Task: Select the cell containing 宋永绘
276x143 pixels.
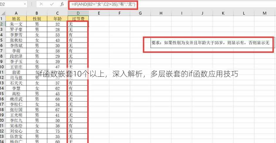Action: [16, 126]
